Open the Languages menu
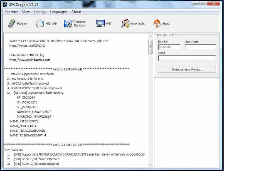Viewport: 266px width, 171px height. click(59, 12)
